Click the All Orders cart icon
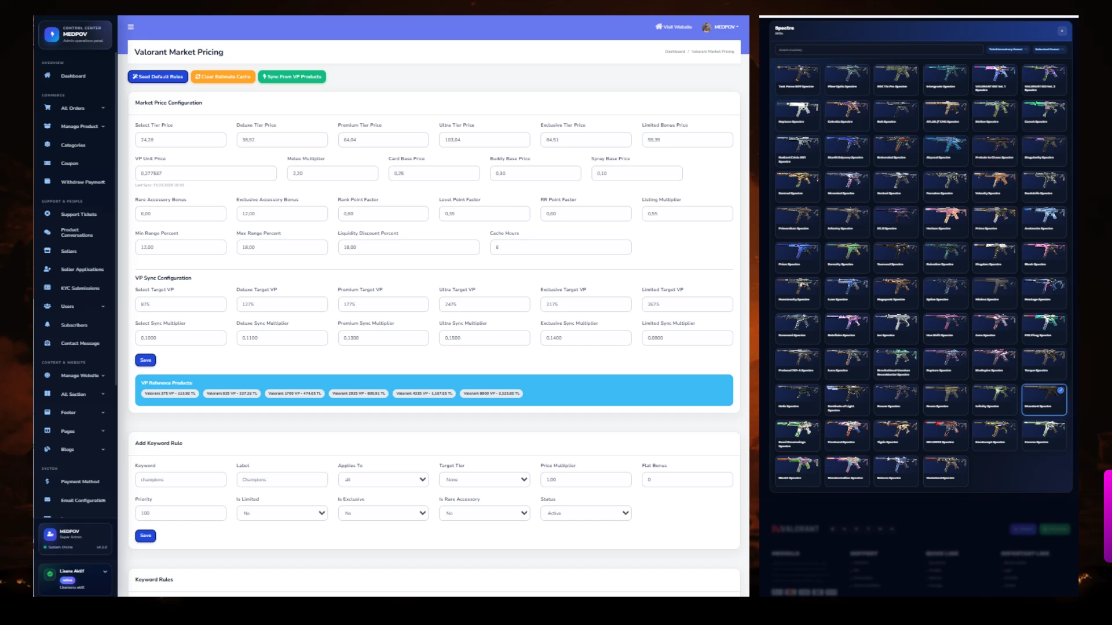 [47, 108]
